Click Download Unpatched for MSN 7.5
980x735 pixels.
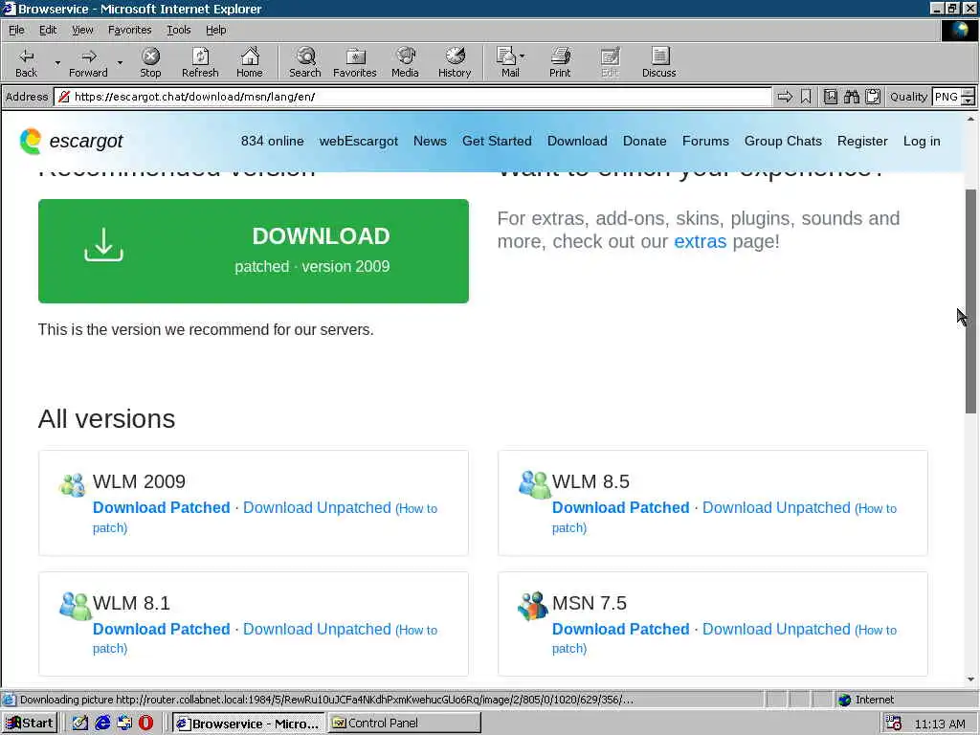point(776,629)
